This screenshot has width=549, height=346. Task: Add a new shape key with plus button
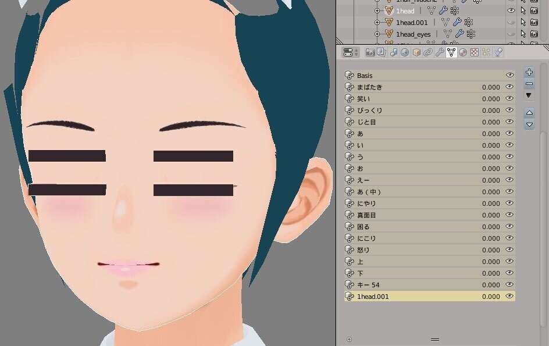click(529, 72)
